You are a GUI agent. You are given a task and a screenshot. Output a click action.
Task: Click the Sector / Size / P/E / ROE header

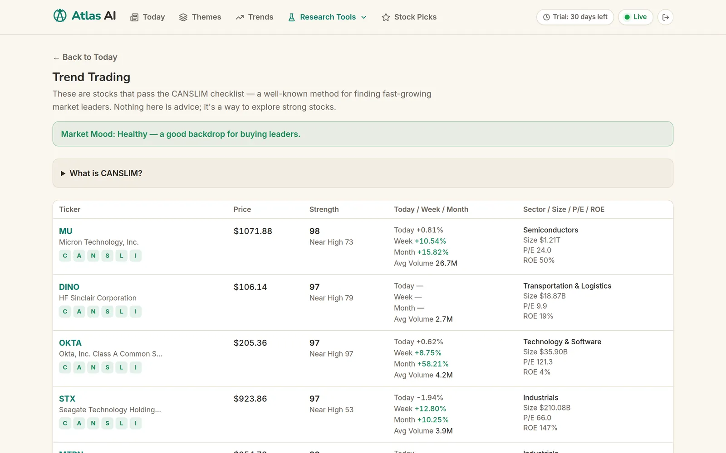[x=564, y=209]
